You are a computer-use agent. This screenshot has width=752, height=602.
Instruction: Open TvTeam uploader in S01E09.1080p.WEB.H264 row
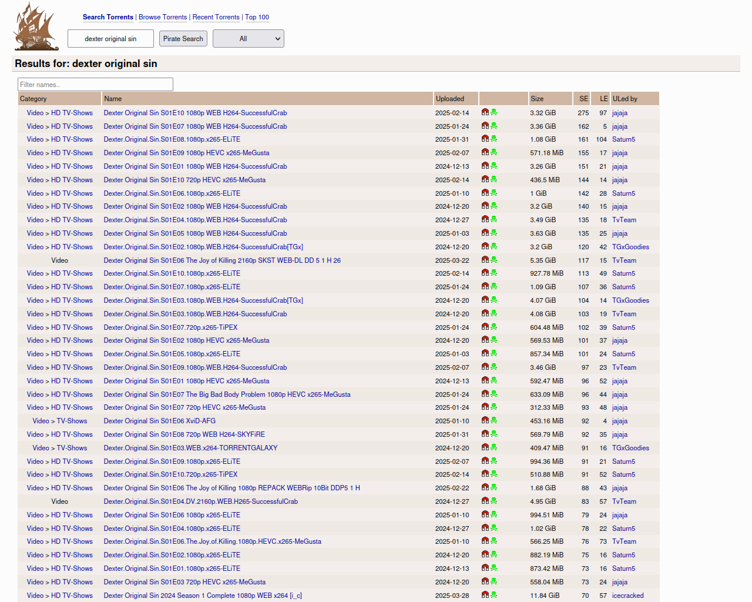pos(625,367)
